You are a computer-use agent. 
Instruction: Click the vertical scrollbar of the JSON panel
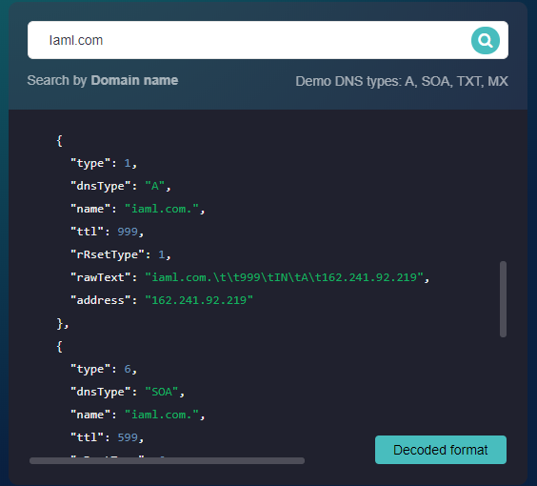click(x=503, y=299)
